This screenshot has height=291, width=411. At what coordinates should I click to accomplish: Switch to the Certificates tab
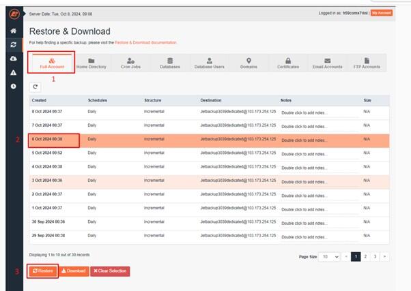(x=288, y=63)
